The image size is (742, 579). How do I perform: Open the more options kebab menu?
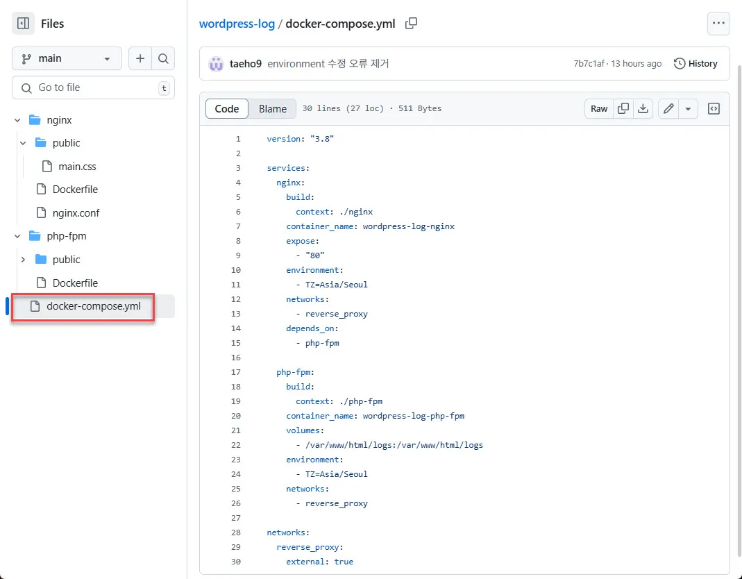[718, 23]
